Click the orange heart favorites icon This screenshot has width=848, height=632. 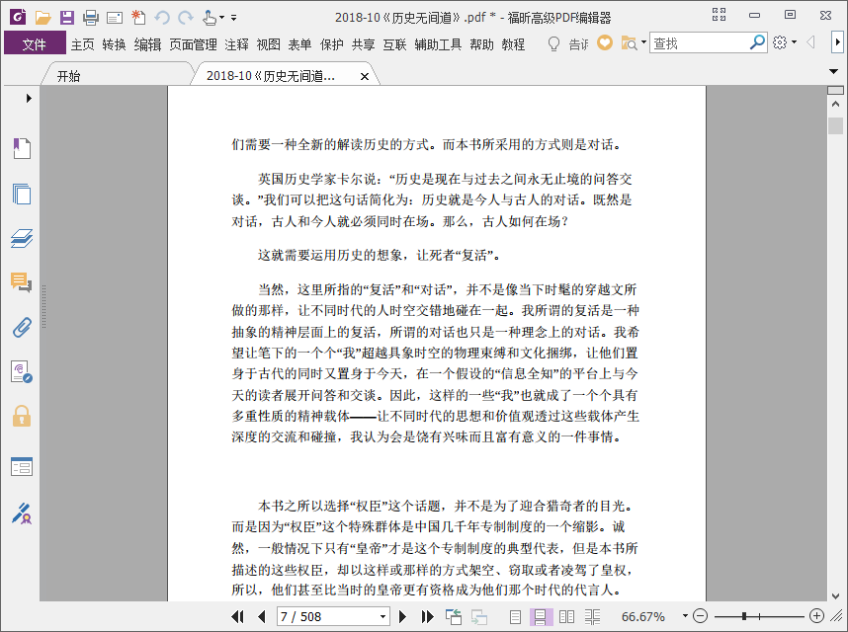pos(605,42)
